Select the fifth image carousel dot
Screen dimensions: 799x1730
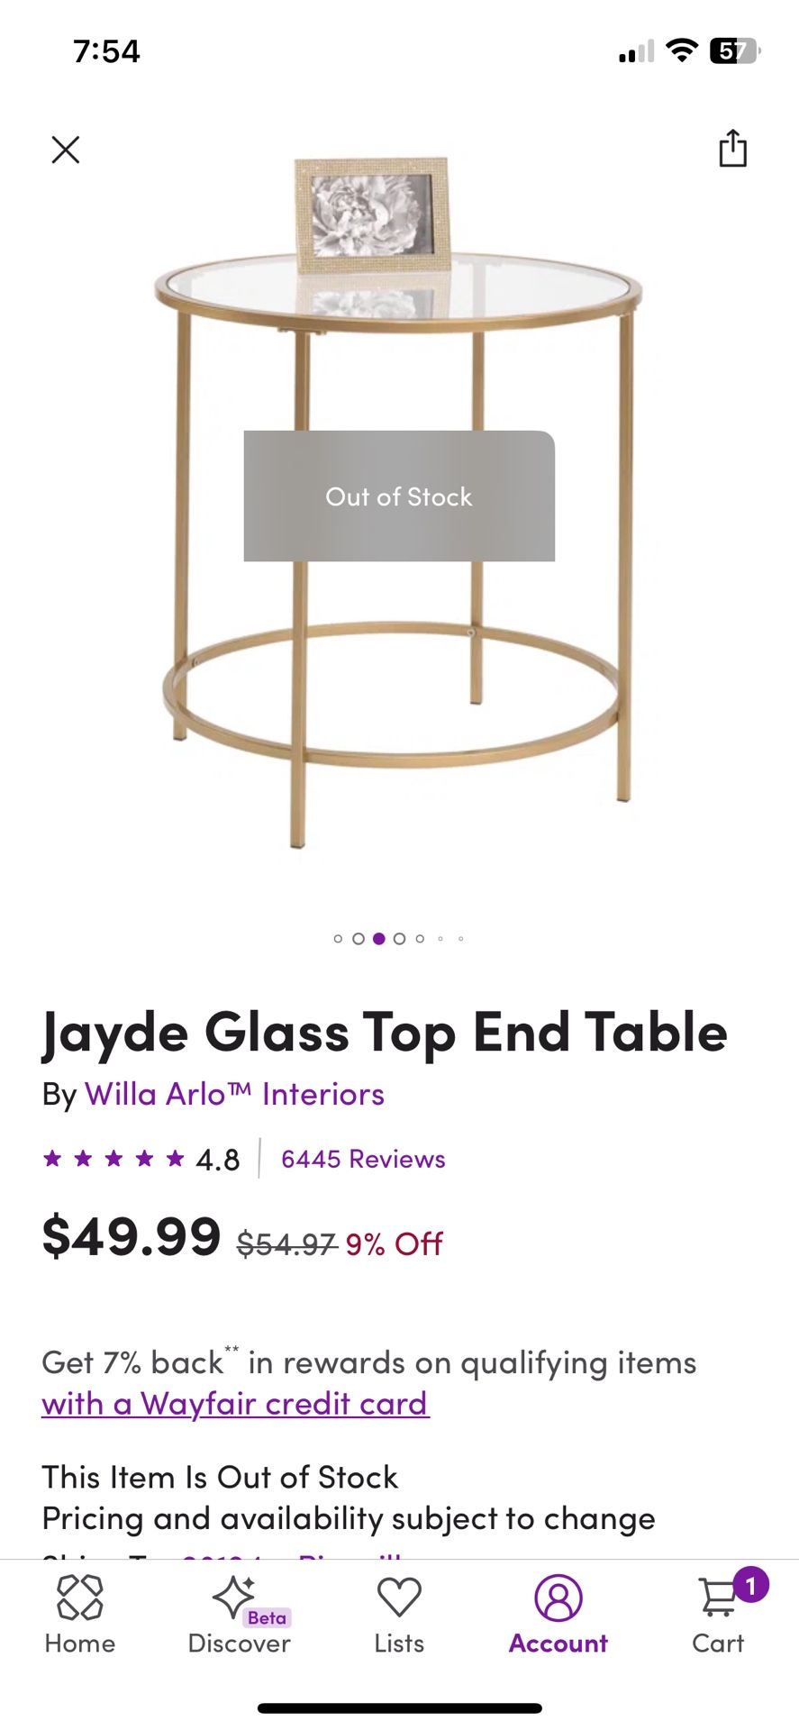point(420,939)
